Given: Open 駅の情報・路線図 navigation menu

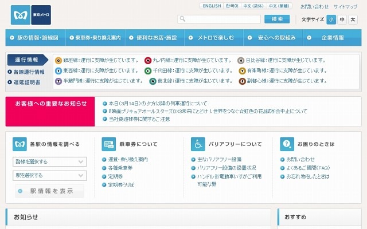Looking at the screenshot, I should (36, 38).
